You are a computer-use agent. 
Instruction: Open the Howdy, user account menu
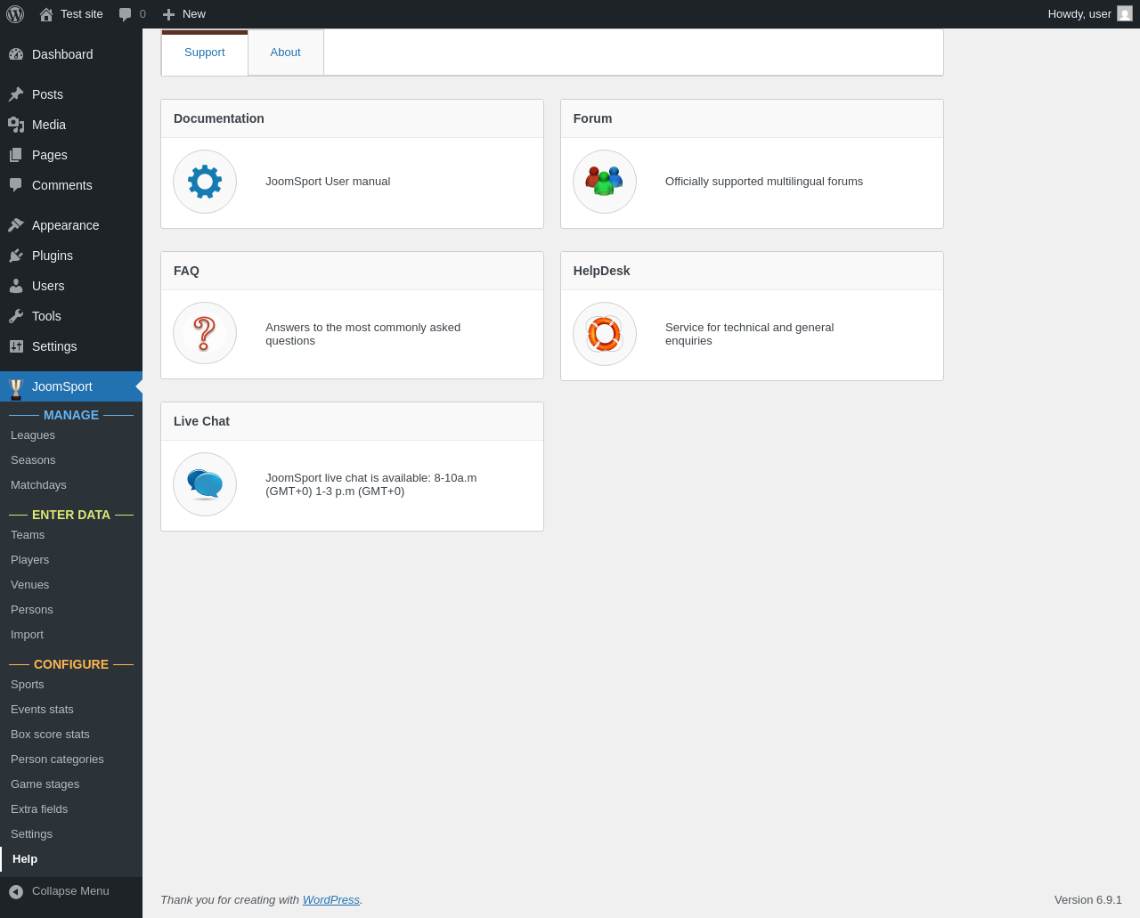(x=1090, y=14)
